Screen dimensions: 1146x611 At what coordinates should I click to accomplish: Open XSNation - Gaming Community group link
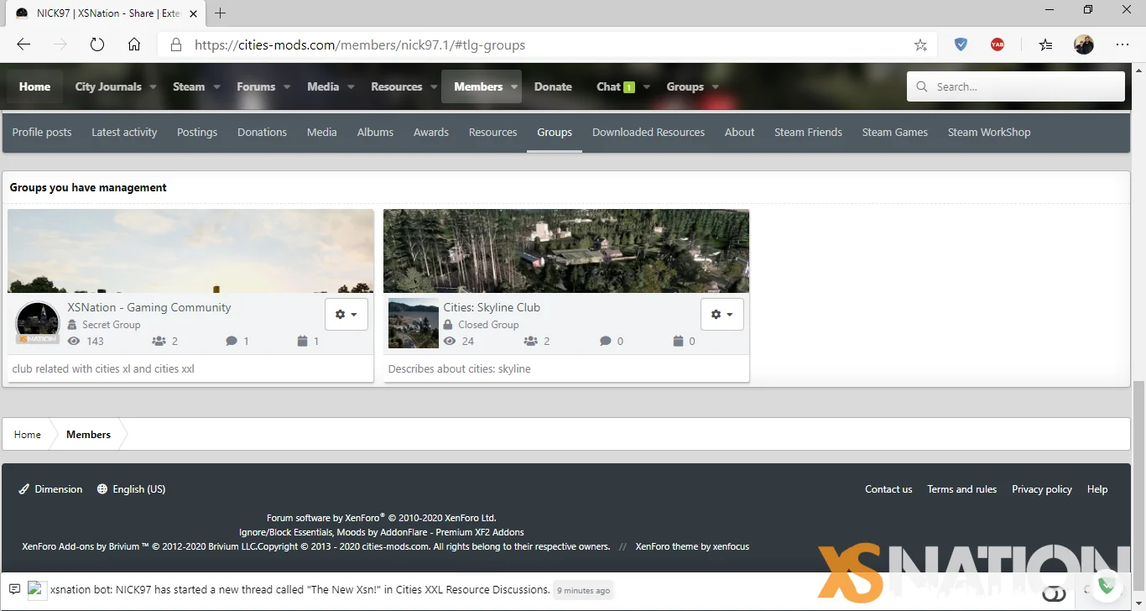click(x=149, y=307)
